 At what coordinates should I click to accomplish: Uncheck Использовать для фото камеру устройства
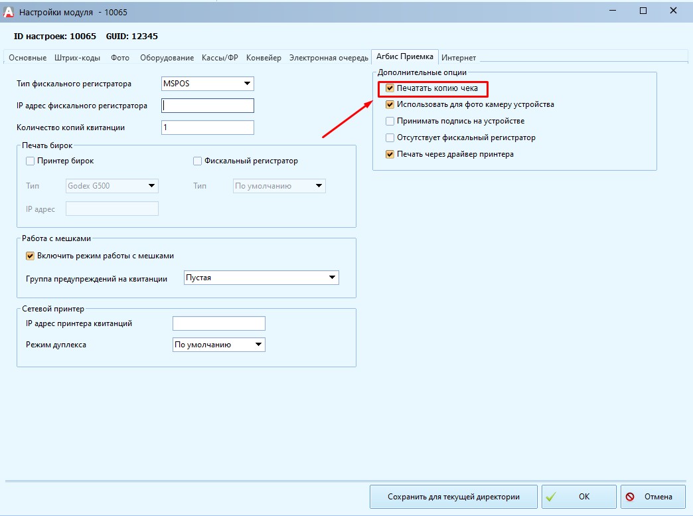pyautogui.click(x=390, y=105)
